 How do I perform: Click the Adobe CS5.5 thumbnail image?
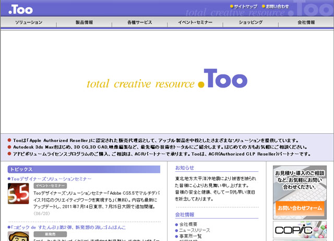click(18, 194)
